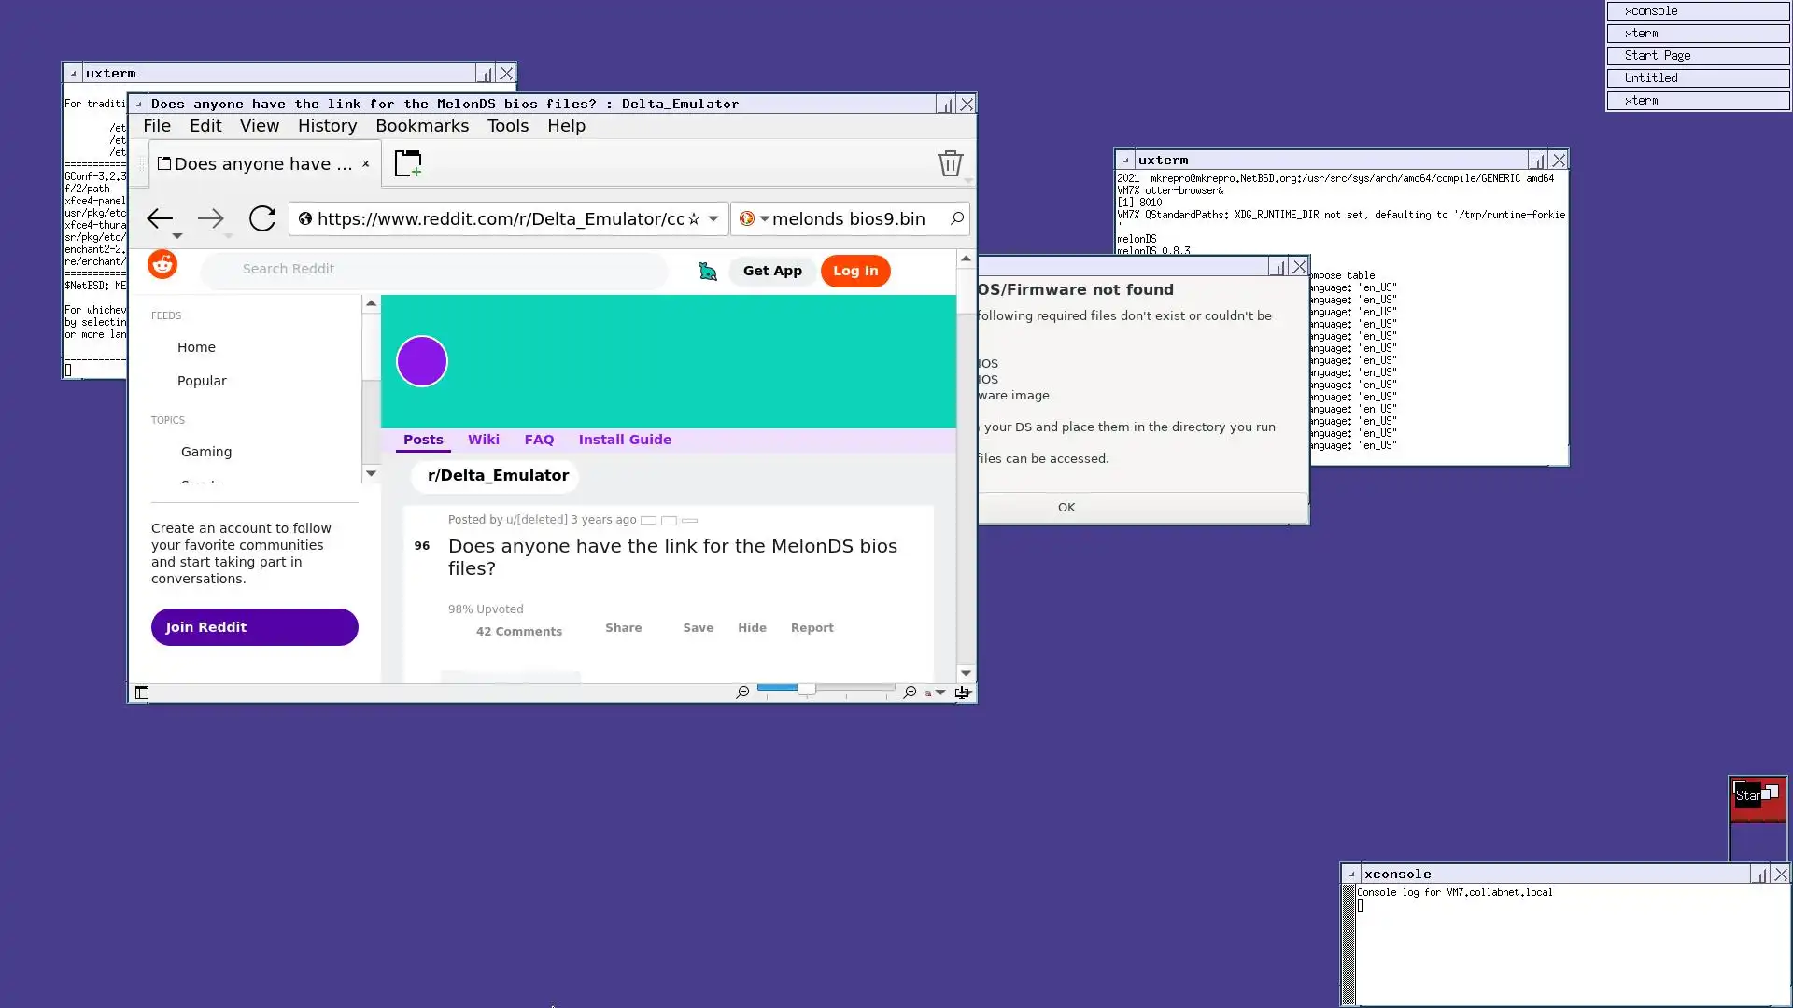Open the search engine selector dropdown
The image size is (1793, 1008).
764,219
